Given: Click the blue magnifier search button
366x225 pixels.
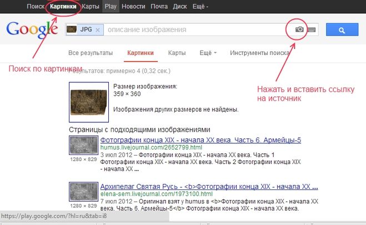Looking at the screenshot, I should click(342, 29).
